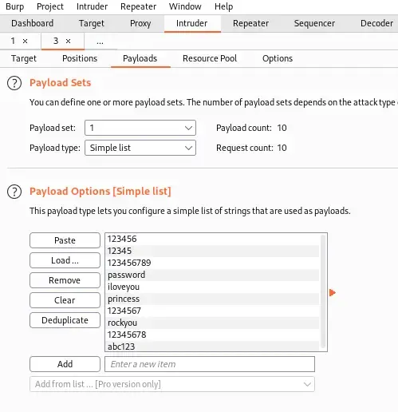This screenshot has width=398, height=412.
Task: Open the Intruder menu
Action: point(92,6)
